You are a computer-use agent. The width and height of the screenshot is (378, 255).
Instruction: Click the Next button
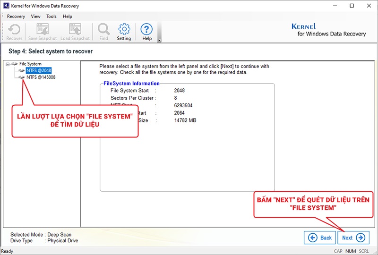[353, 238]
